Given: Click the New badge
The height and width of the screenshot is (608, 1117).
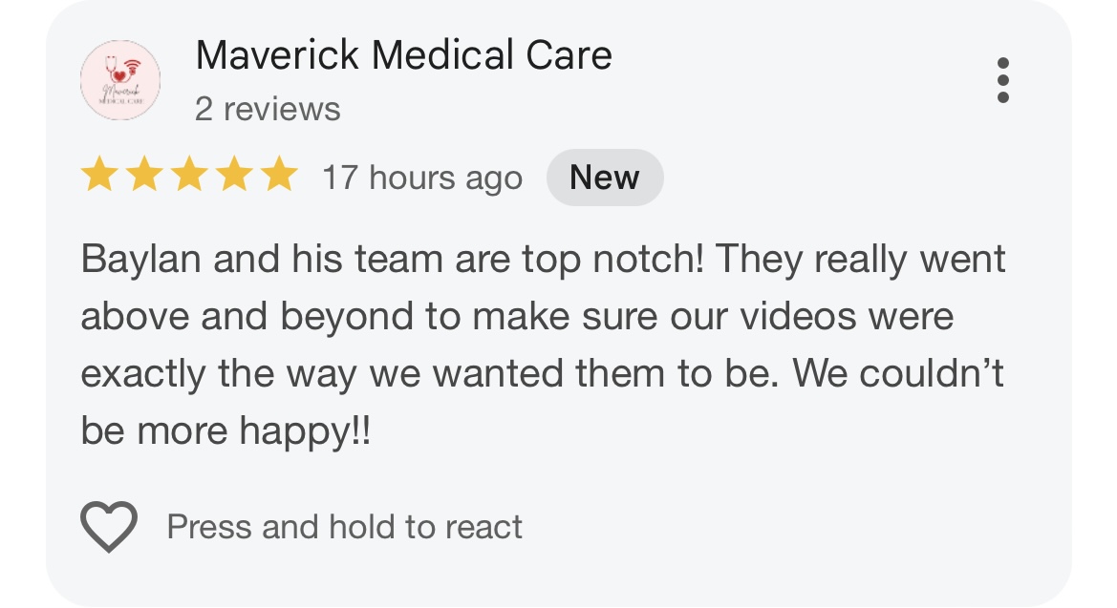Looking at the screenshot, I should 605,178.
